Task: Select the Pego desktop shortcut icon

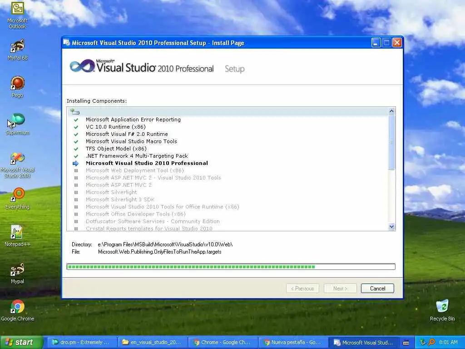Action: point(18,87)
